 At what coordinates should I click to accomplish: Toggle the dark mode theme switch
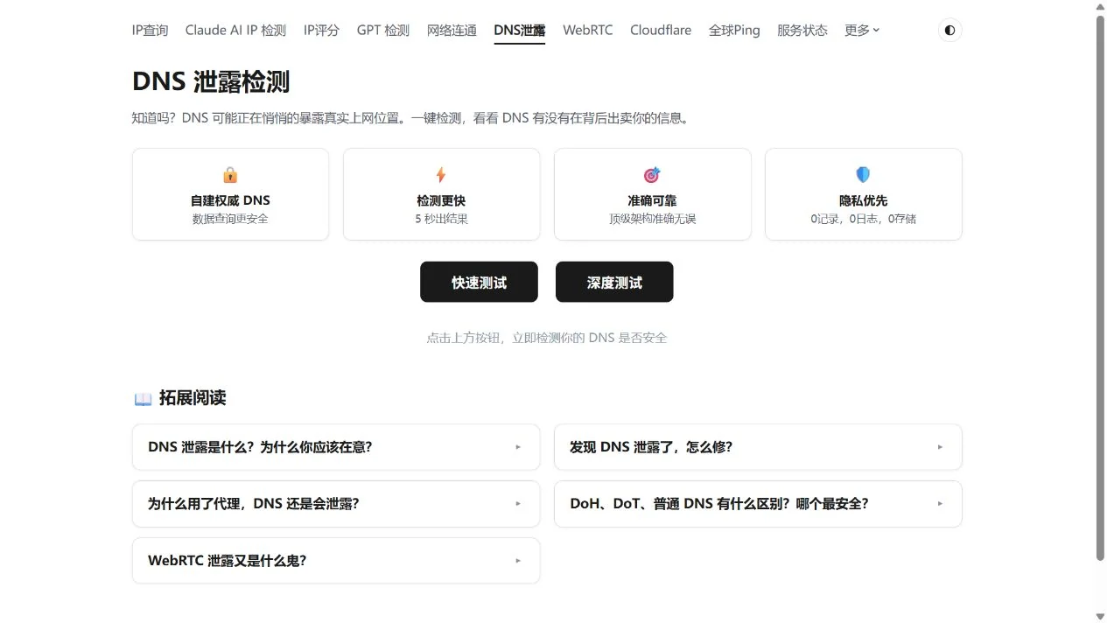click(949, 30)
